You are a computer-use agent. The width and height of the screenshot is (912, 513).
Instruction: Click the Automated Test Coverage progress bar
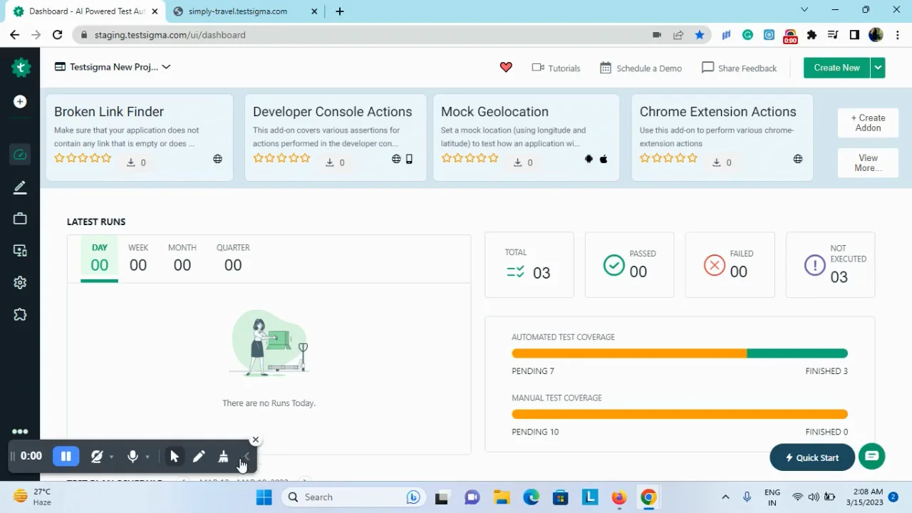click(x=679, y=353)
